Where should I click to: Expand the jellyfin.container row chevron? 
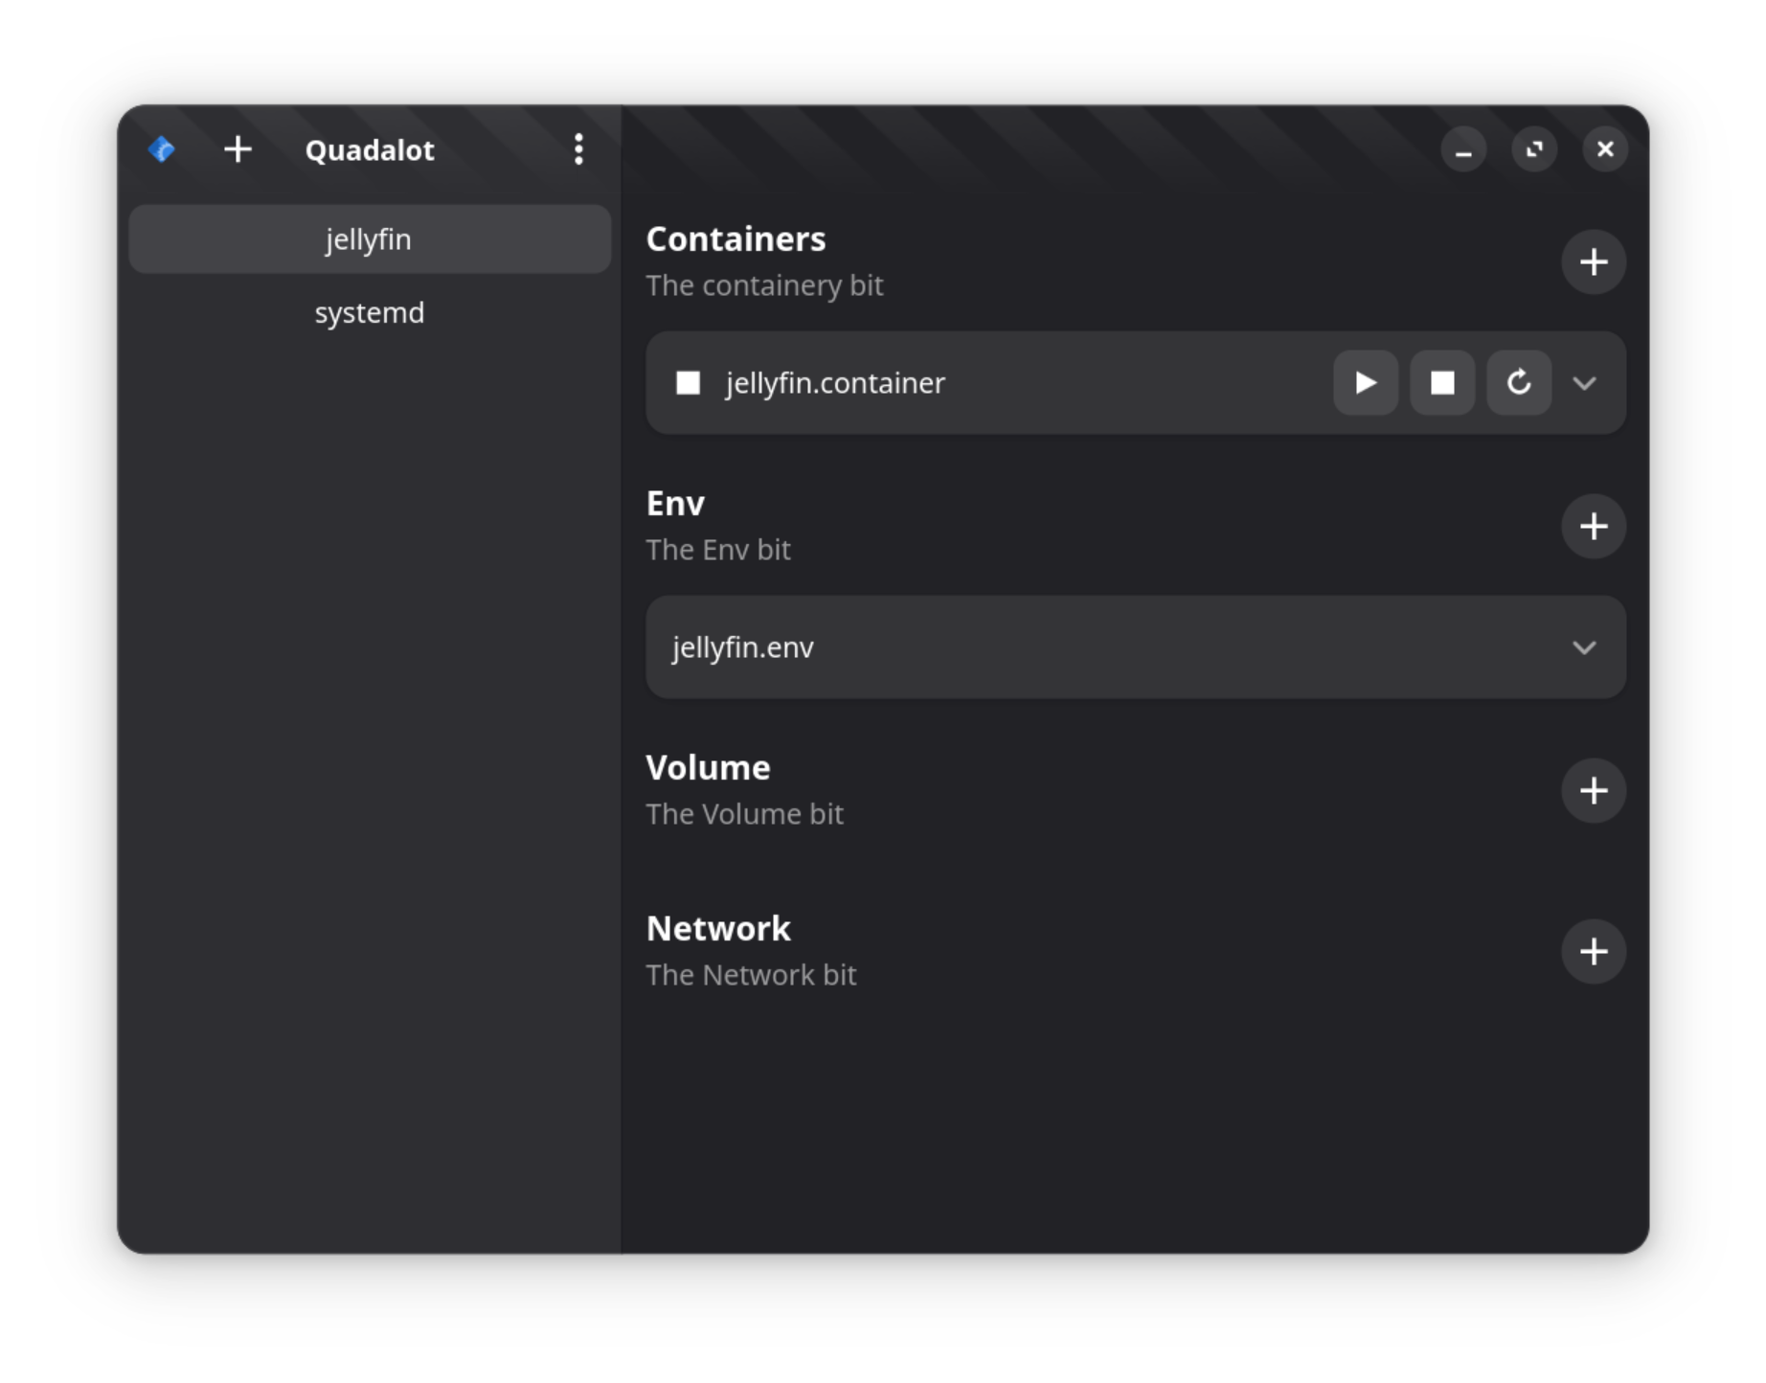(1584, 383)
